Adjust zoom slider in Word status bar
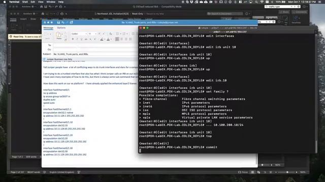The width and height of the screenshot is (325, 182). point(287,172)
